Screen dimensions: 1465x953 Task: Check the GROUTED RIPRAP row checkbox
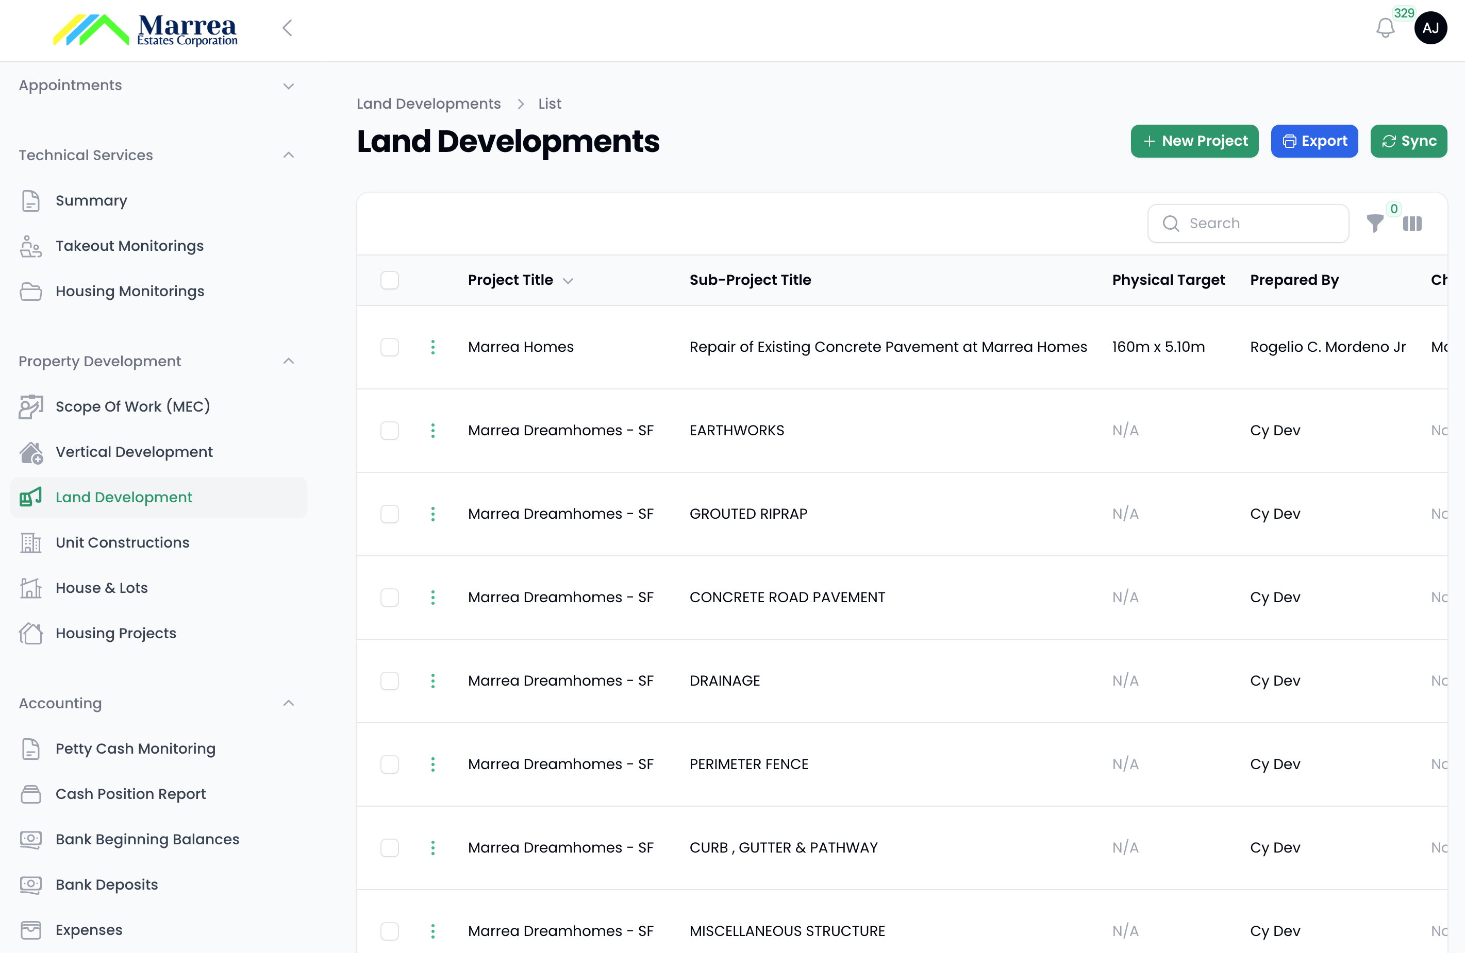390,514
